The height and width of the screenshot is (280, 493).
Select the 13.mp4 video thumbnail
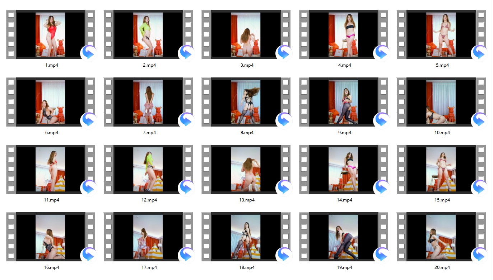[x=246, y=169]
